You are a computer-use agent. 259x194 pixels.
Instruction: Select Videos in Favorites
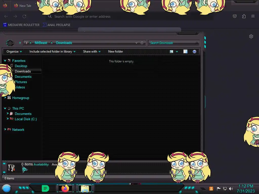[20, 87]
